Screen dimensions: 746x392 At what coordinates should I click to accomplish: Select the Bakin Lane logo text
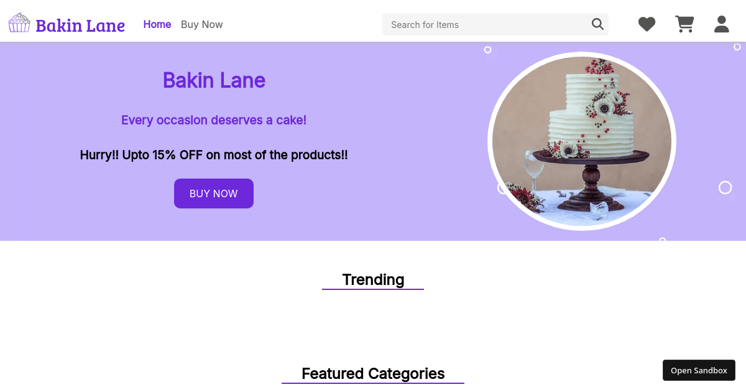80,25
